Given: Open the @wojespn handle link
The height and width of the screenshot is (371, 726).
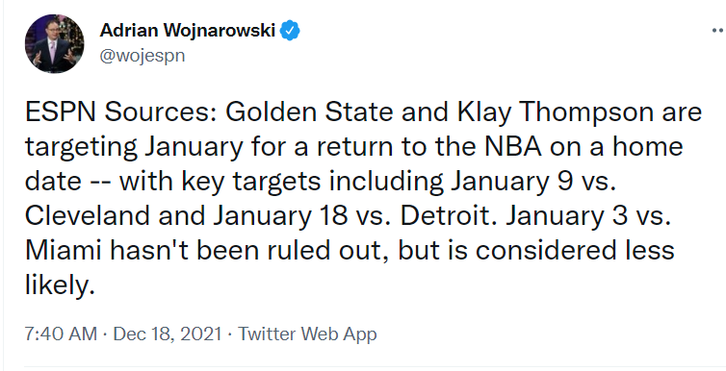Looking at the screenshot, I should pyautogui.click(x=143, y=56).
